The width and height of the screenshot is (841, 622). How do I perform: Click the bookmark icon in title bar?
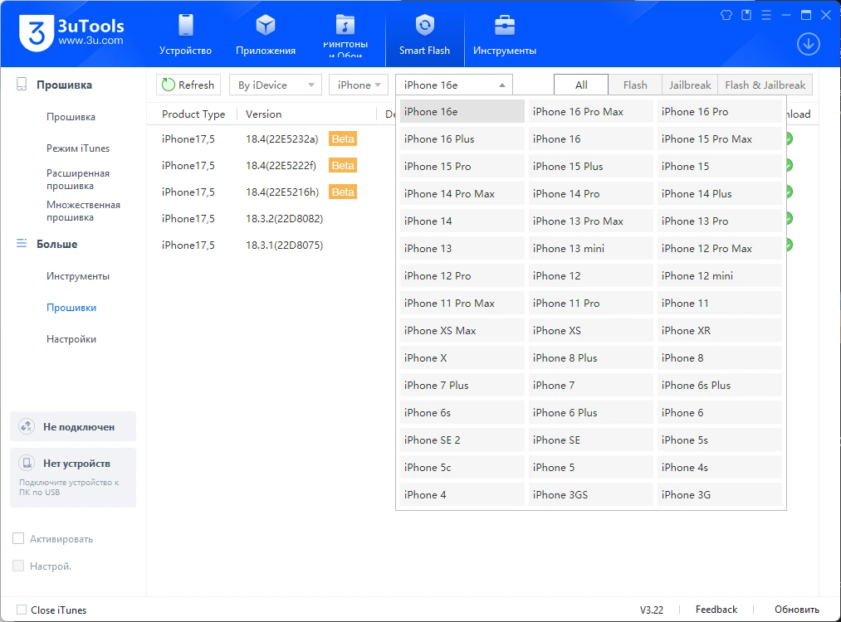(x=746, y=15)
